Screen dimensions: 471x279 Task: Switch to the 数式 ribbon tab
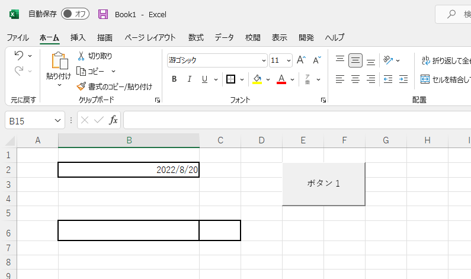pos(196,37)
